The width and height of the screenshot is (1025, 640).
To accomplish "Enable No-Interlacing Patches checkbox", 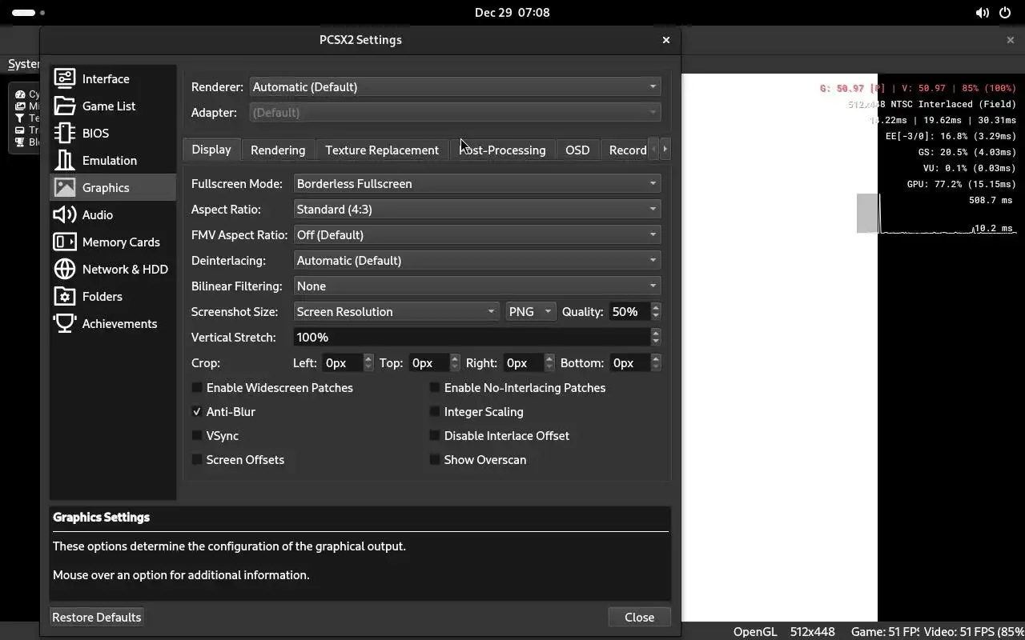I will tap(435, 387).
